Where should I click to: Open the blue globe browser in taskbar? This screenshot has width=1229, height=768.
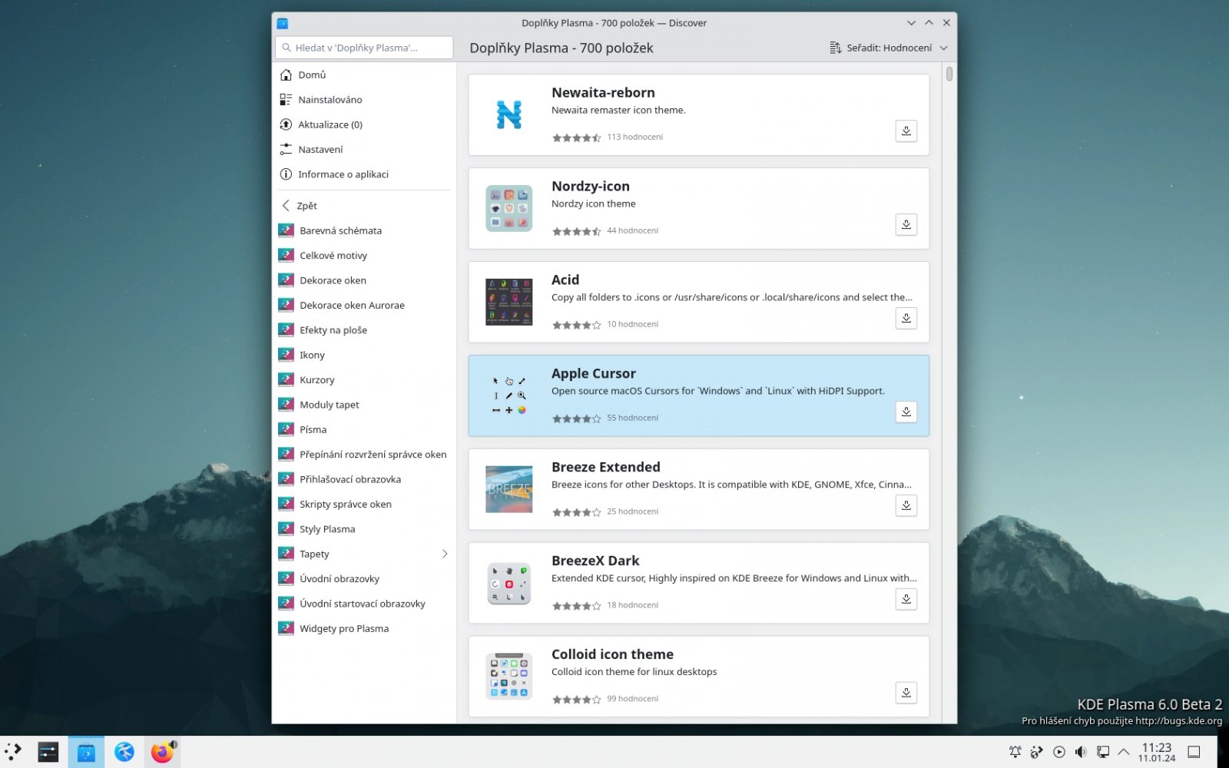(x=124, y=752)
